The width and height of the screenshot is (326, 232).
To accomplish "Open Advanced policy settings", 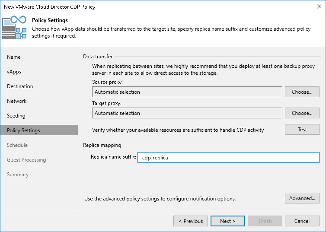I will click(x=302, y=198).
